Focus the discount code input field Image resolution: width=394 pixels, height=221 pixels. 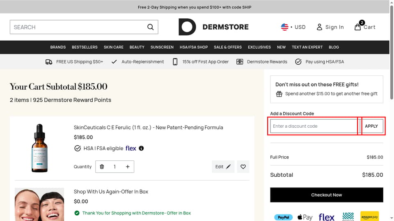(315, 126)
